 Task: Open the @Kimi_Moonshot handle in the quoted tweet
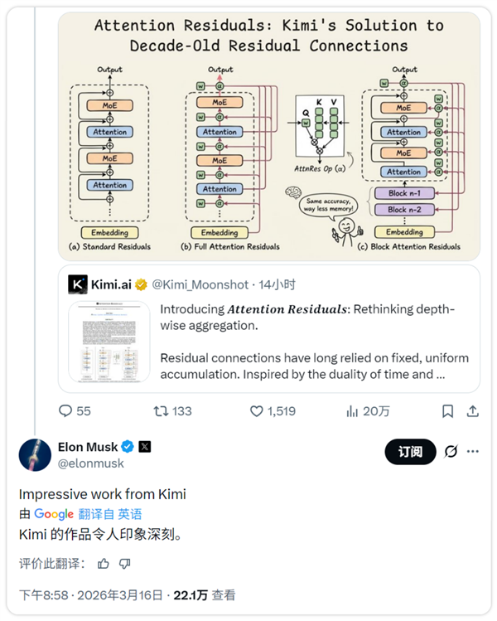click(200, 284)
